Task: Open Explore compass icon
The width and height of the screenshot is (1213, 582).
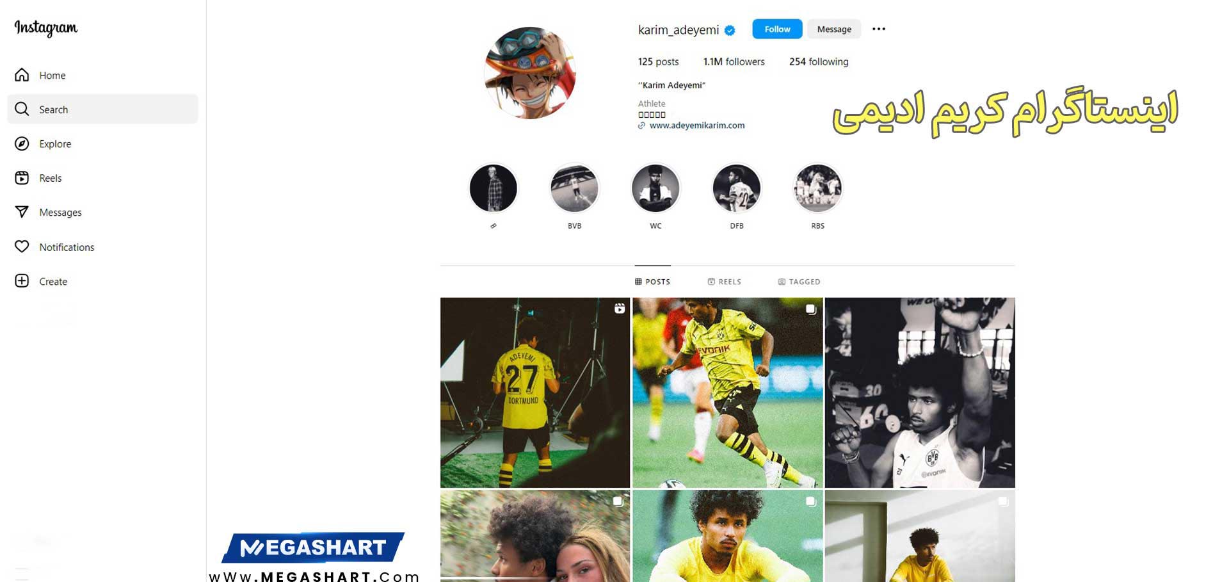Action: [22, 143]
